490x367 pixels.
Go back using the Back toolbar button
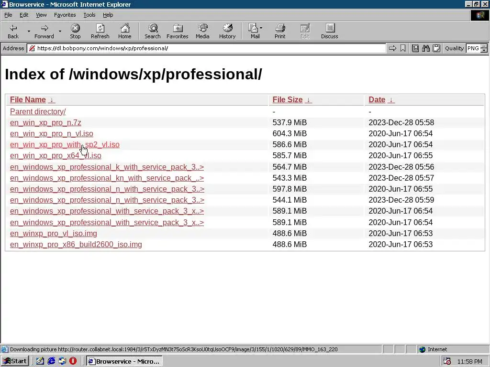(13, 31)
